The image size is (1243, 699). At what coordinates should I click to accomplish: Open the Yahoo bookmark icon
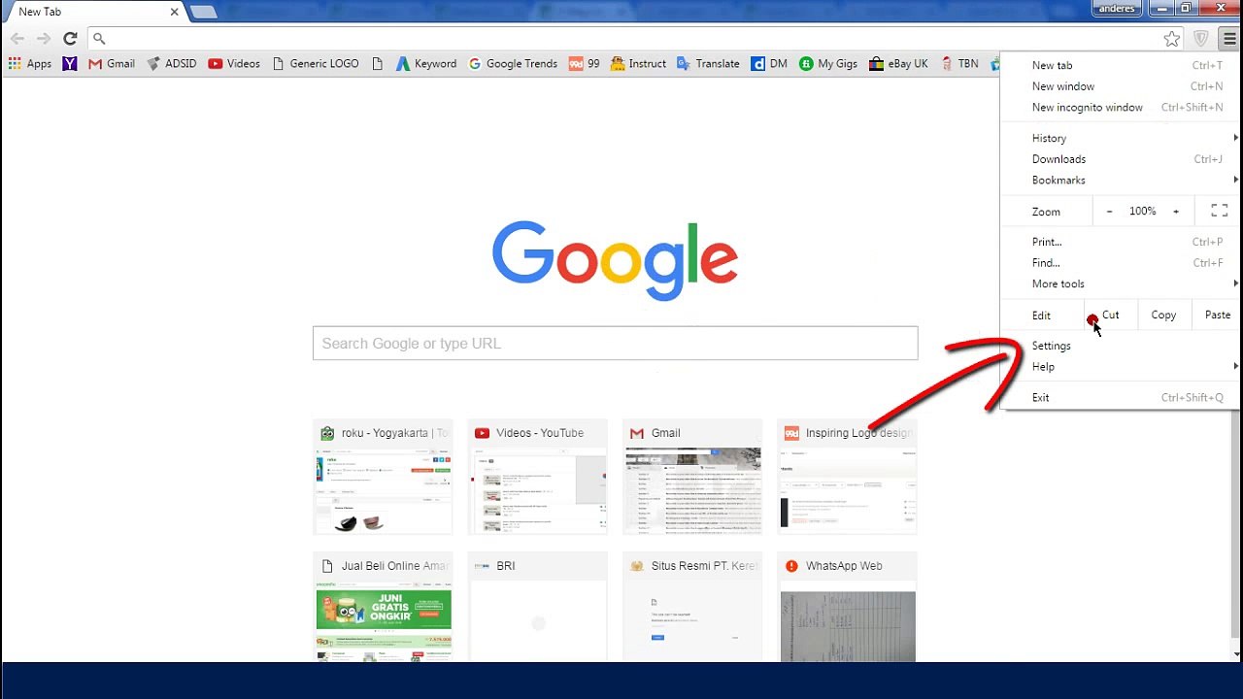click(69, 64)
